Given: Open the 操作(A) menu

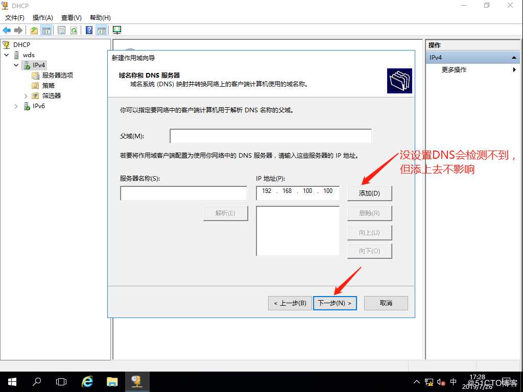Looking at the screenshot, I should coord(43,18).
